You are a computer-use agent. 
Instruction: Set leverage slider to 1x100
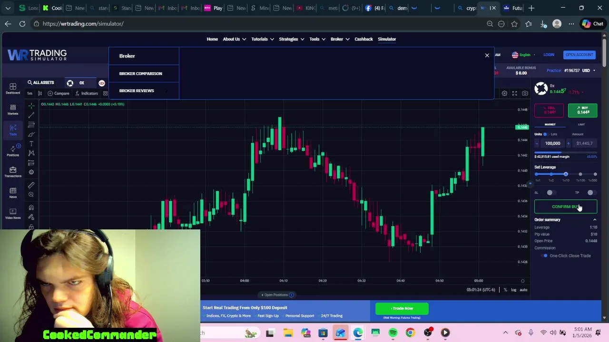[x=580, y=174]
